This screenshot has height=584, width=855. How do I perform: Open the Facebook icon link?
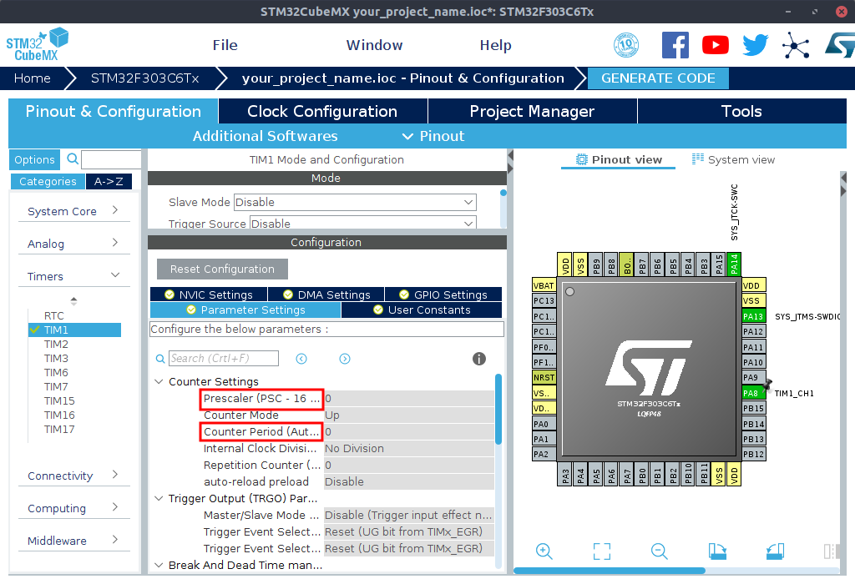(675, 45)
